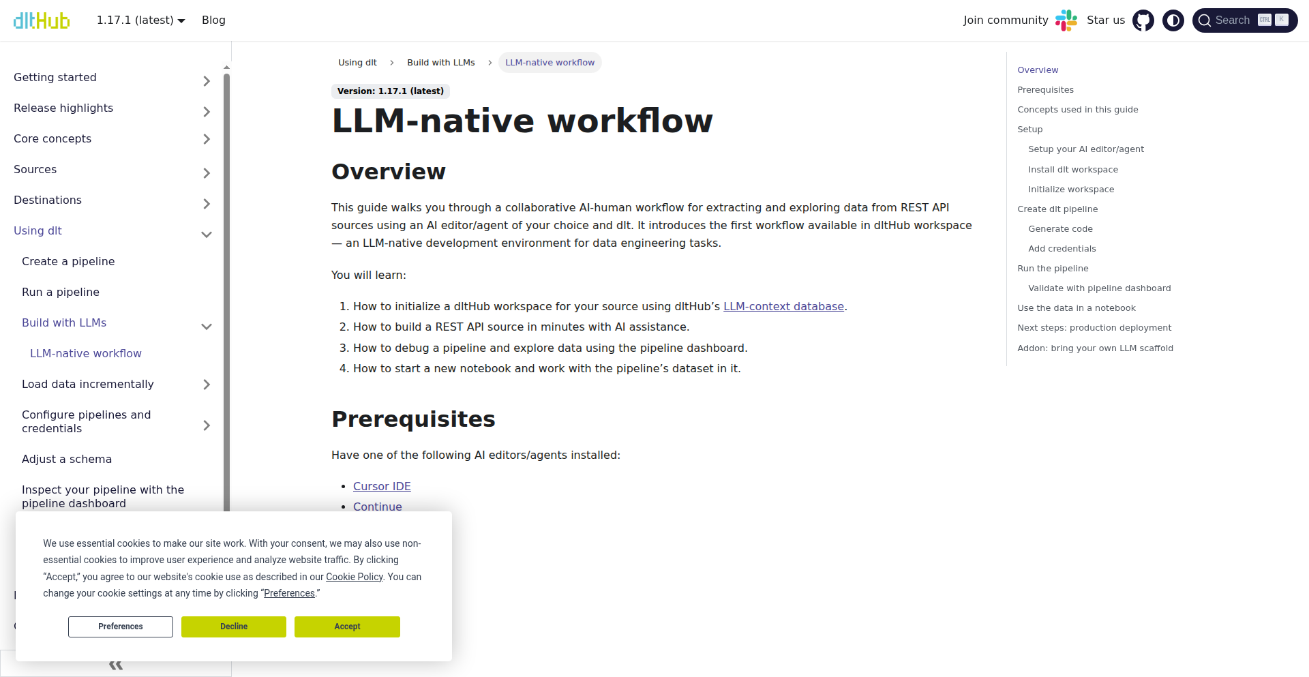Click the sidebar vertical scrollbar
1309x677 pixels.
click(227, 293)
